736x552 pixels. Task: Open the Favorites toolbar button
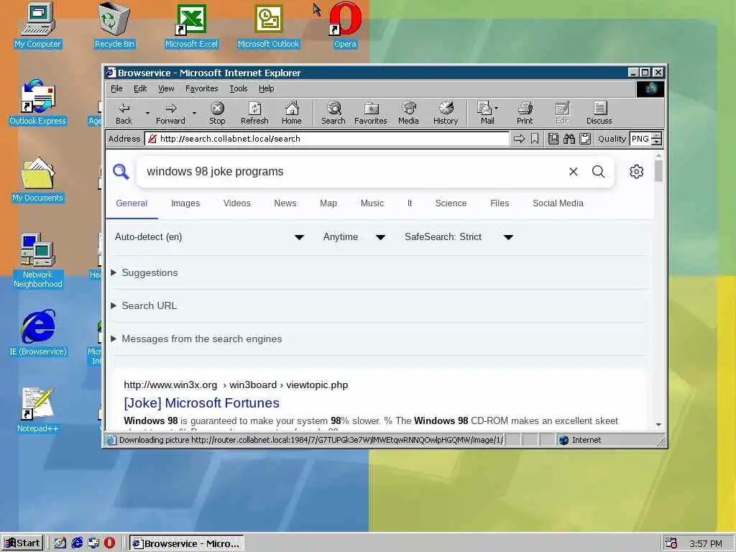coord(371,114)
